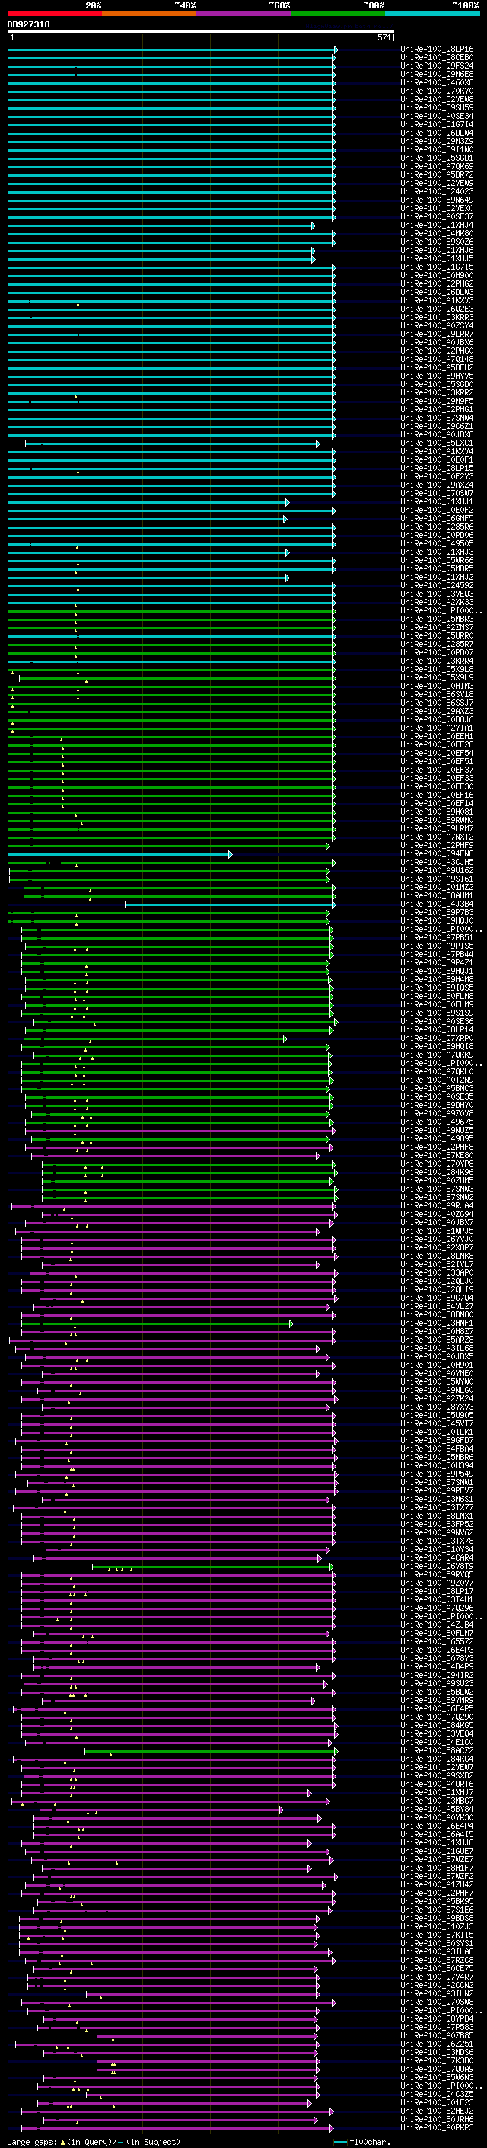Open the UniRef100_Q8LP16 hit label
This screenshot has width=487, height=2148.
[x=437, y=50]
